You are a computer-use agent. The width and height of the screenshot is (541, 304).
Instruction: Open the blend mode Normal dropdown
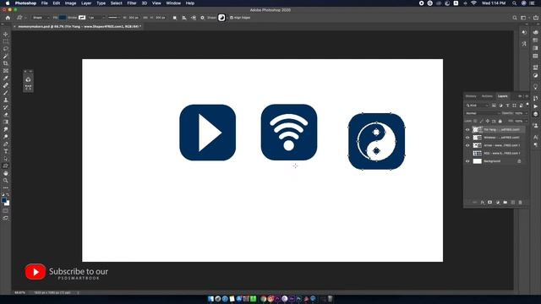pyautogui.click(x=483, y=113)
